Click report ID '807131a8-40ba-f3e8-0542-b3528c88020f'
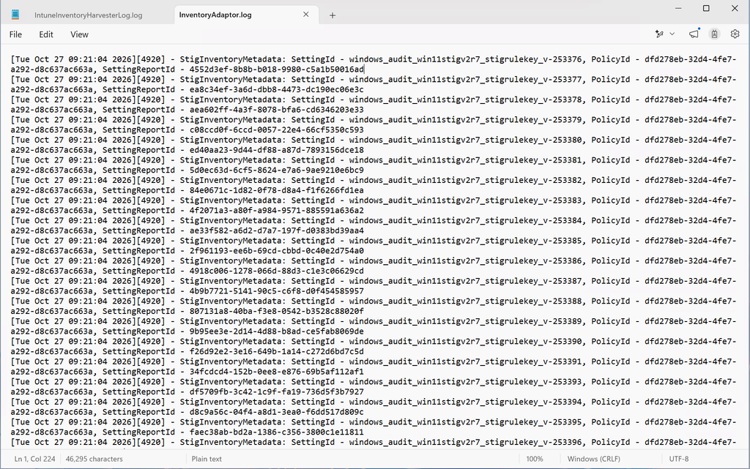Screen dimensions: 750x469 tap(276, 311)
